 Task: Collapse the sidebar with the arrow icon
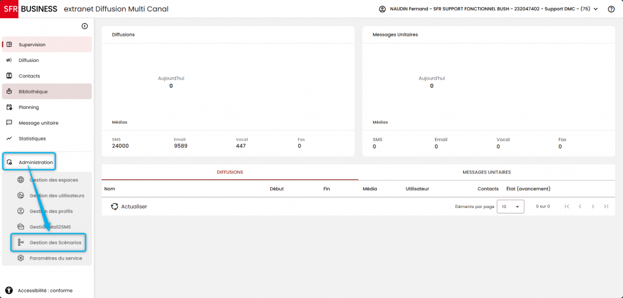84,26
